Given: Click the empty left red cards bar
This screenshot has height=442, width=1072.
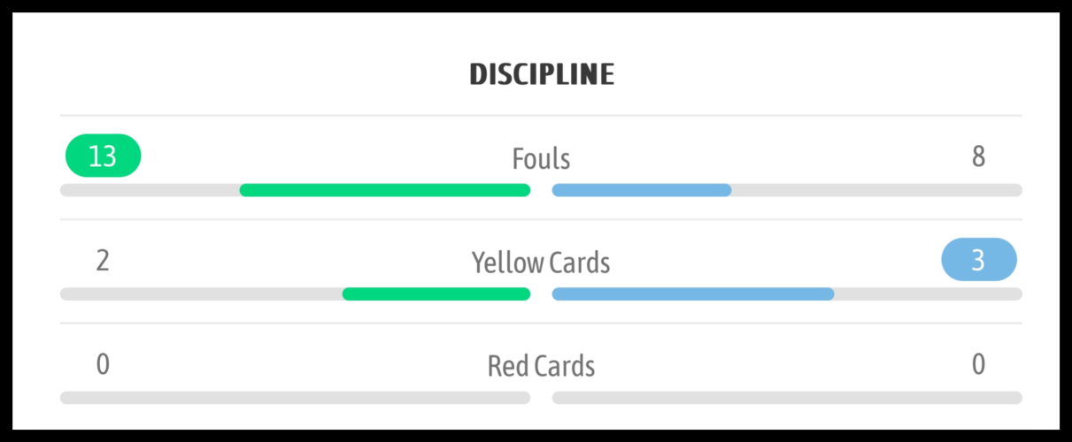Looking at the screenshot, I should coord(295,398).
